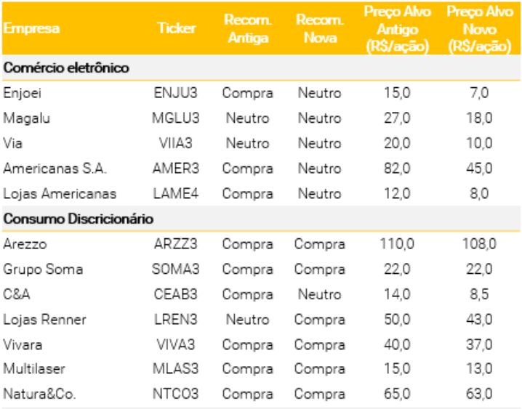Image resolution: width=522 pixels, height=409 pixels.
Task: Click the Ticker column header
Action: [176, 29]
